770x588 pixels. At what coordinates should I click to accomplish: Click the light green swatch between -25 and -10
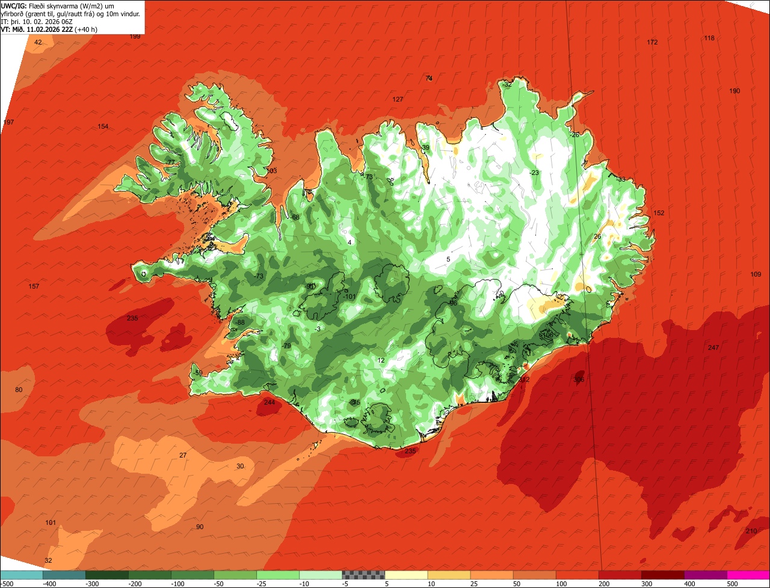(278, 575)
